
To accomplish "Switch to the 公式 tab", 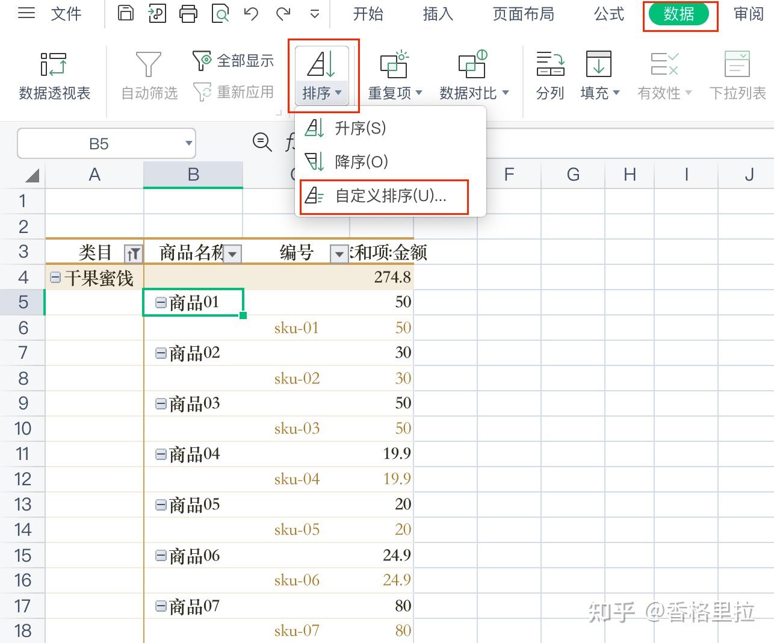I will (x=609, y=14).
